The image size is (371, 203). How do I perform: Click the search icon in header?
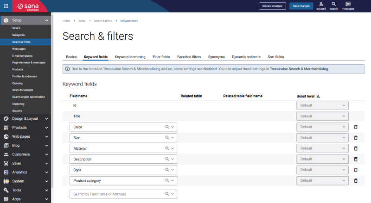point(333,5)
